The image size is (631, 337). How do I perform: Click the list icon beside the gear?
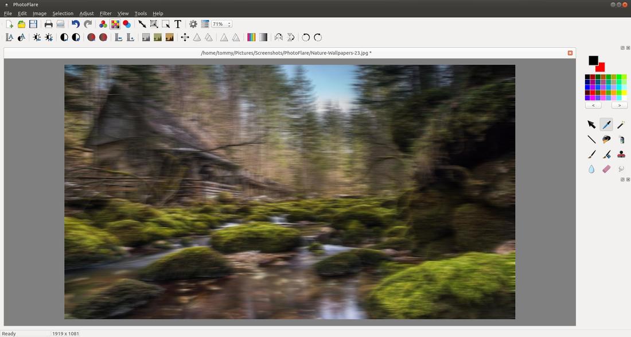pos(205,24)
